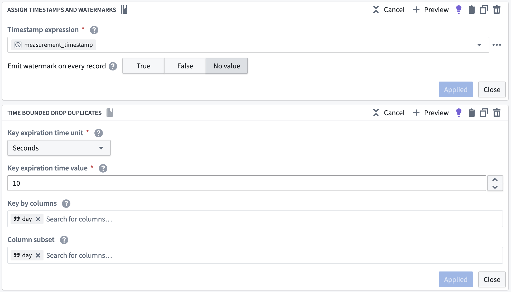Viewport: 511px width, 292px height.
Task: Duplicate the Assign Timestamps and Watermarks transform
Action: tap(484, 10)
